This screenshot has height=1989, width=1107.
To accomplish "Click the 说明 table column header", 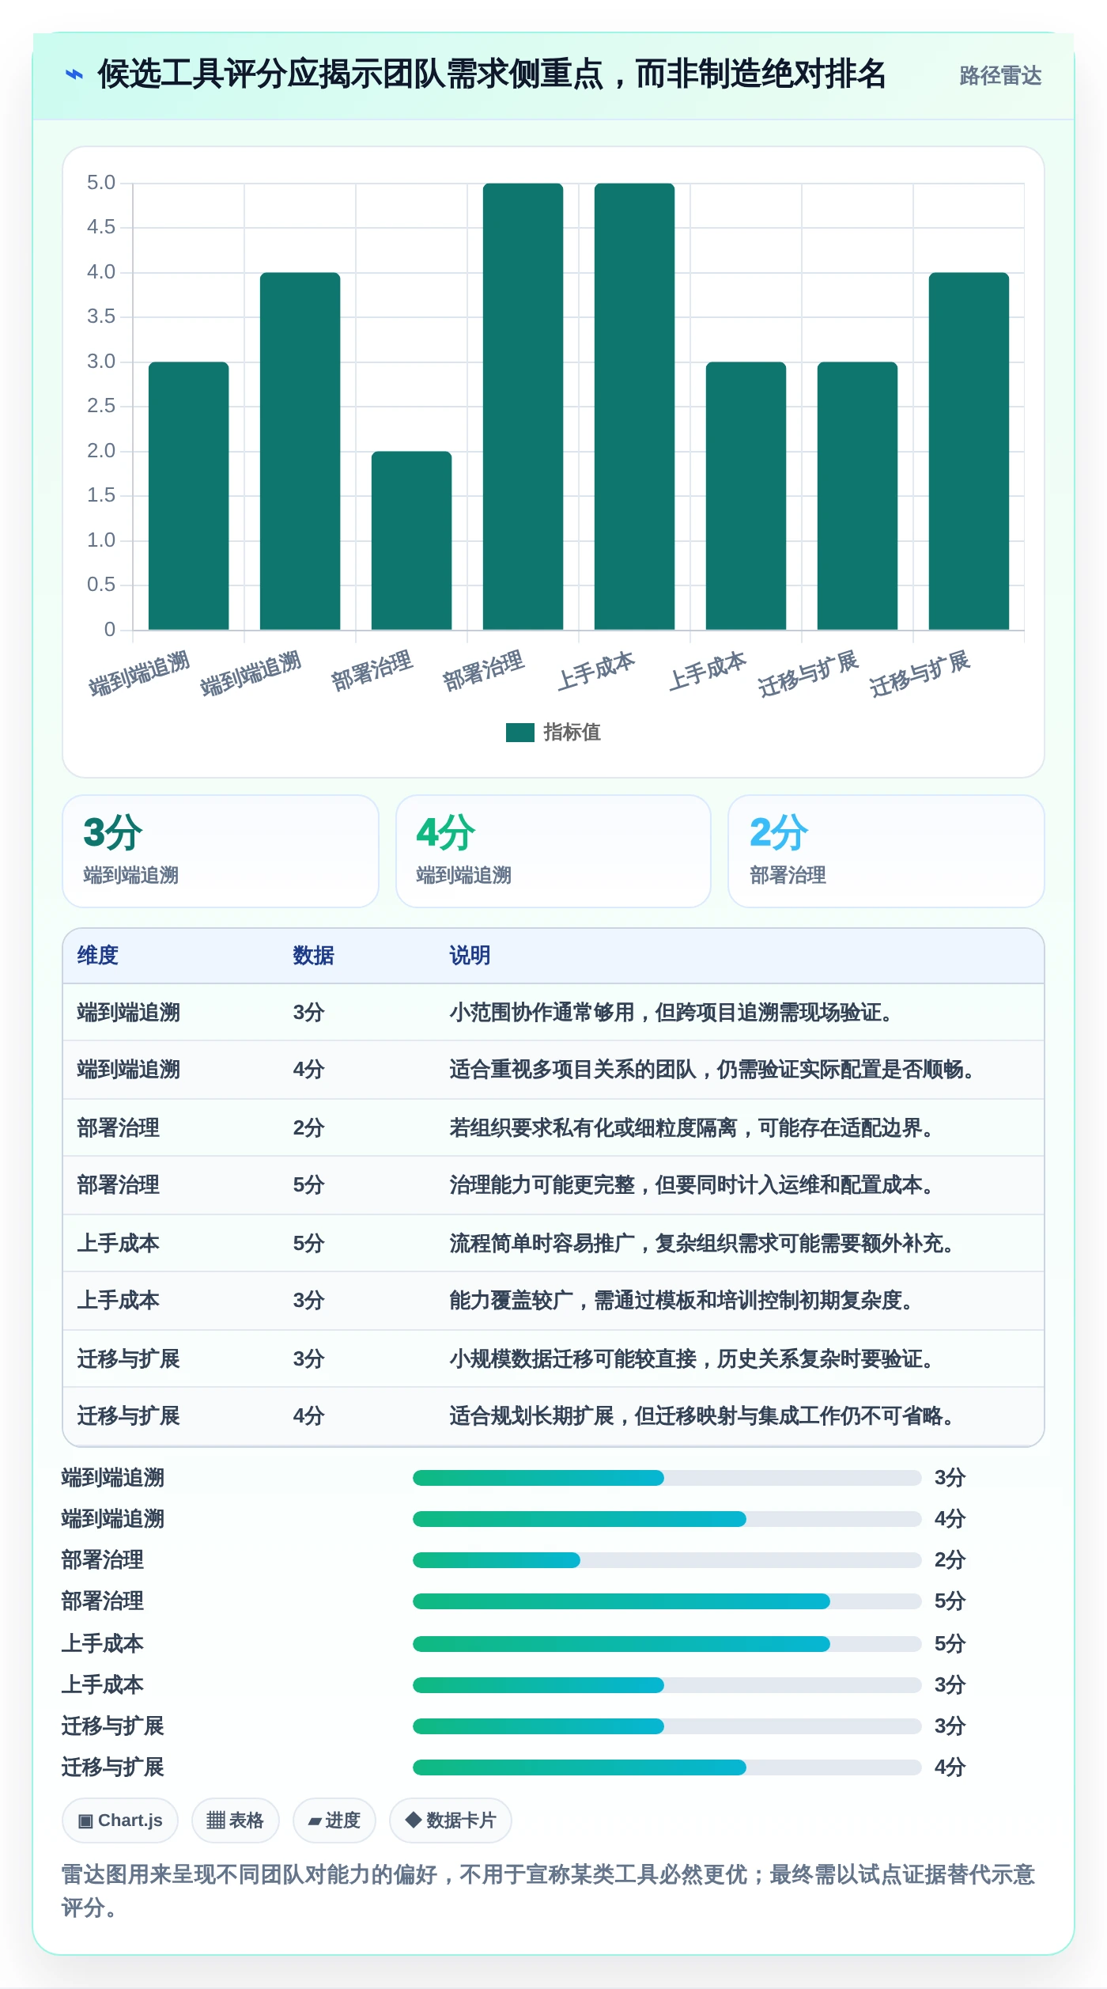I will click(x=470, y=956).
